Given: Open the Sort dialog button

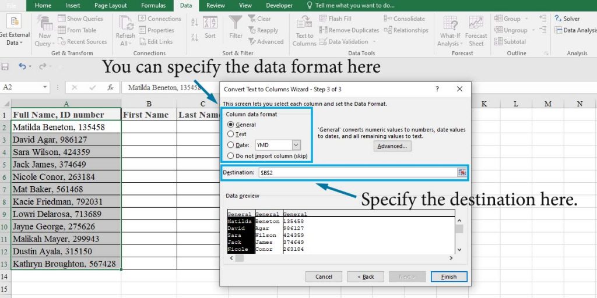Looking at the screenshot, I should pyautogui.click(x=210, y=27).
